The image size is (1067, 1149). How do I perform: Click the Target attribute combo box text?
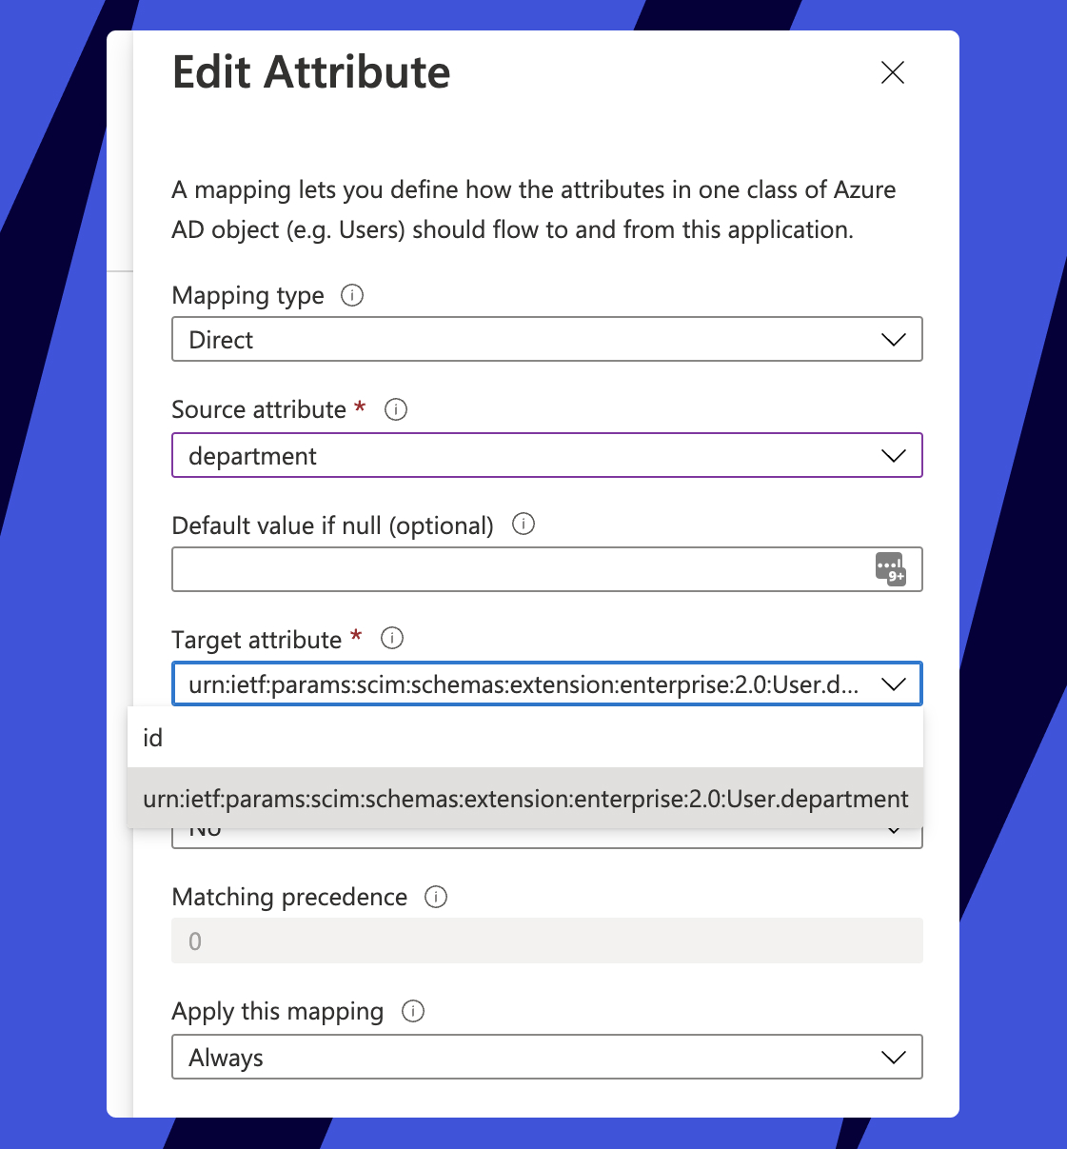(523, 684)
